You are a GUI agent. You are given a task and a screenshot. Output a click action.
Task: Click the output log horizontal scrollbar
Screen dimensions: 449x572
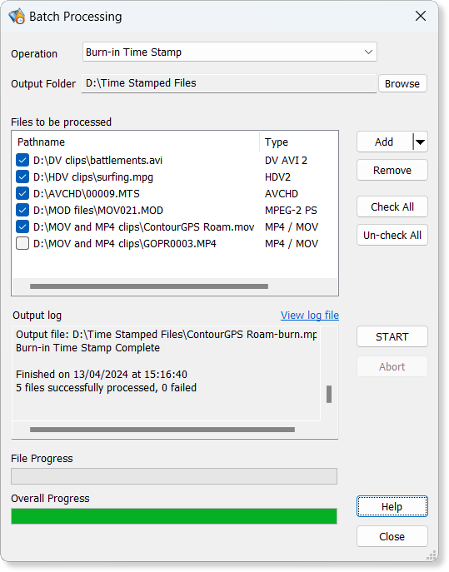162,430
